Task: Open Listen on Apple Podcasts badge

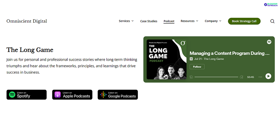Action: point(72,95)
